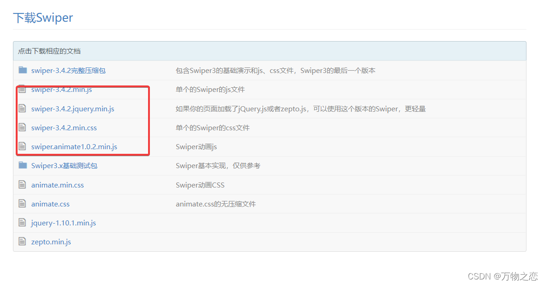Select description Swiper动画js
Image resolution: width=545 pixels, height=285 pixels.
[196, 147]
